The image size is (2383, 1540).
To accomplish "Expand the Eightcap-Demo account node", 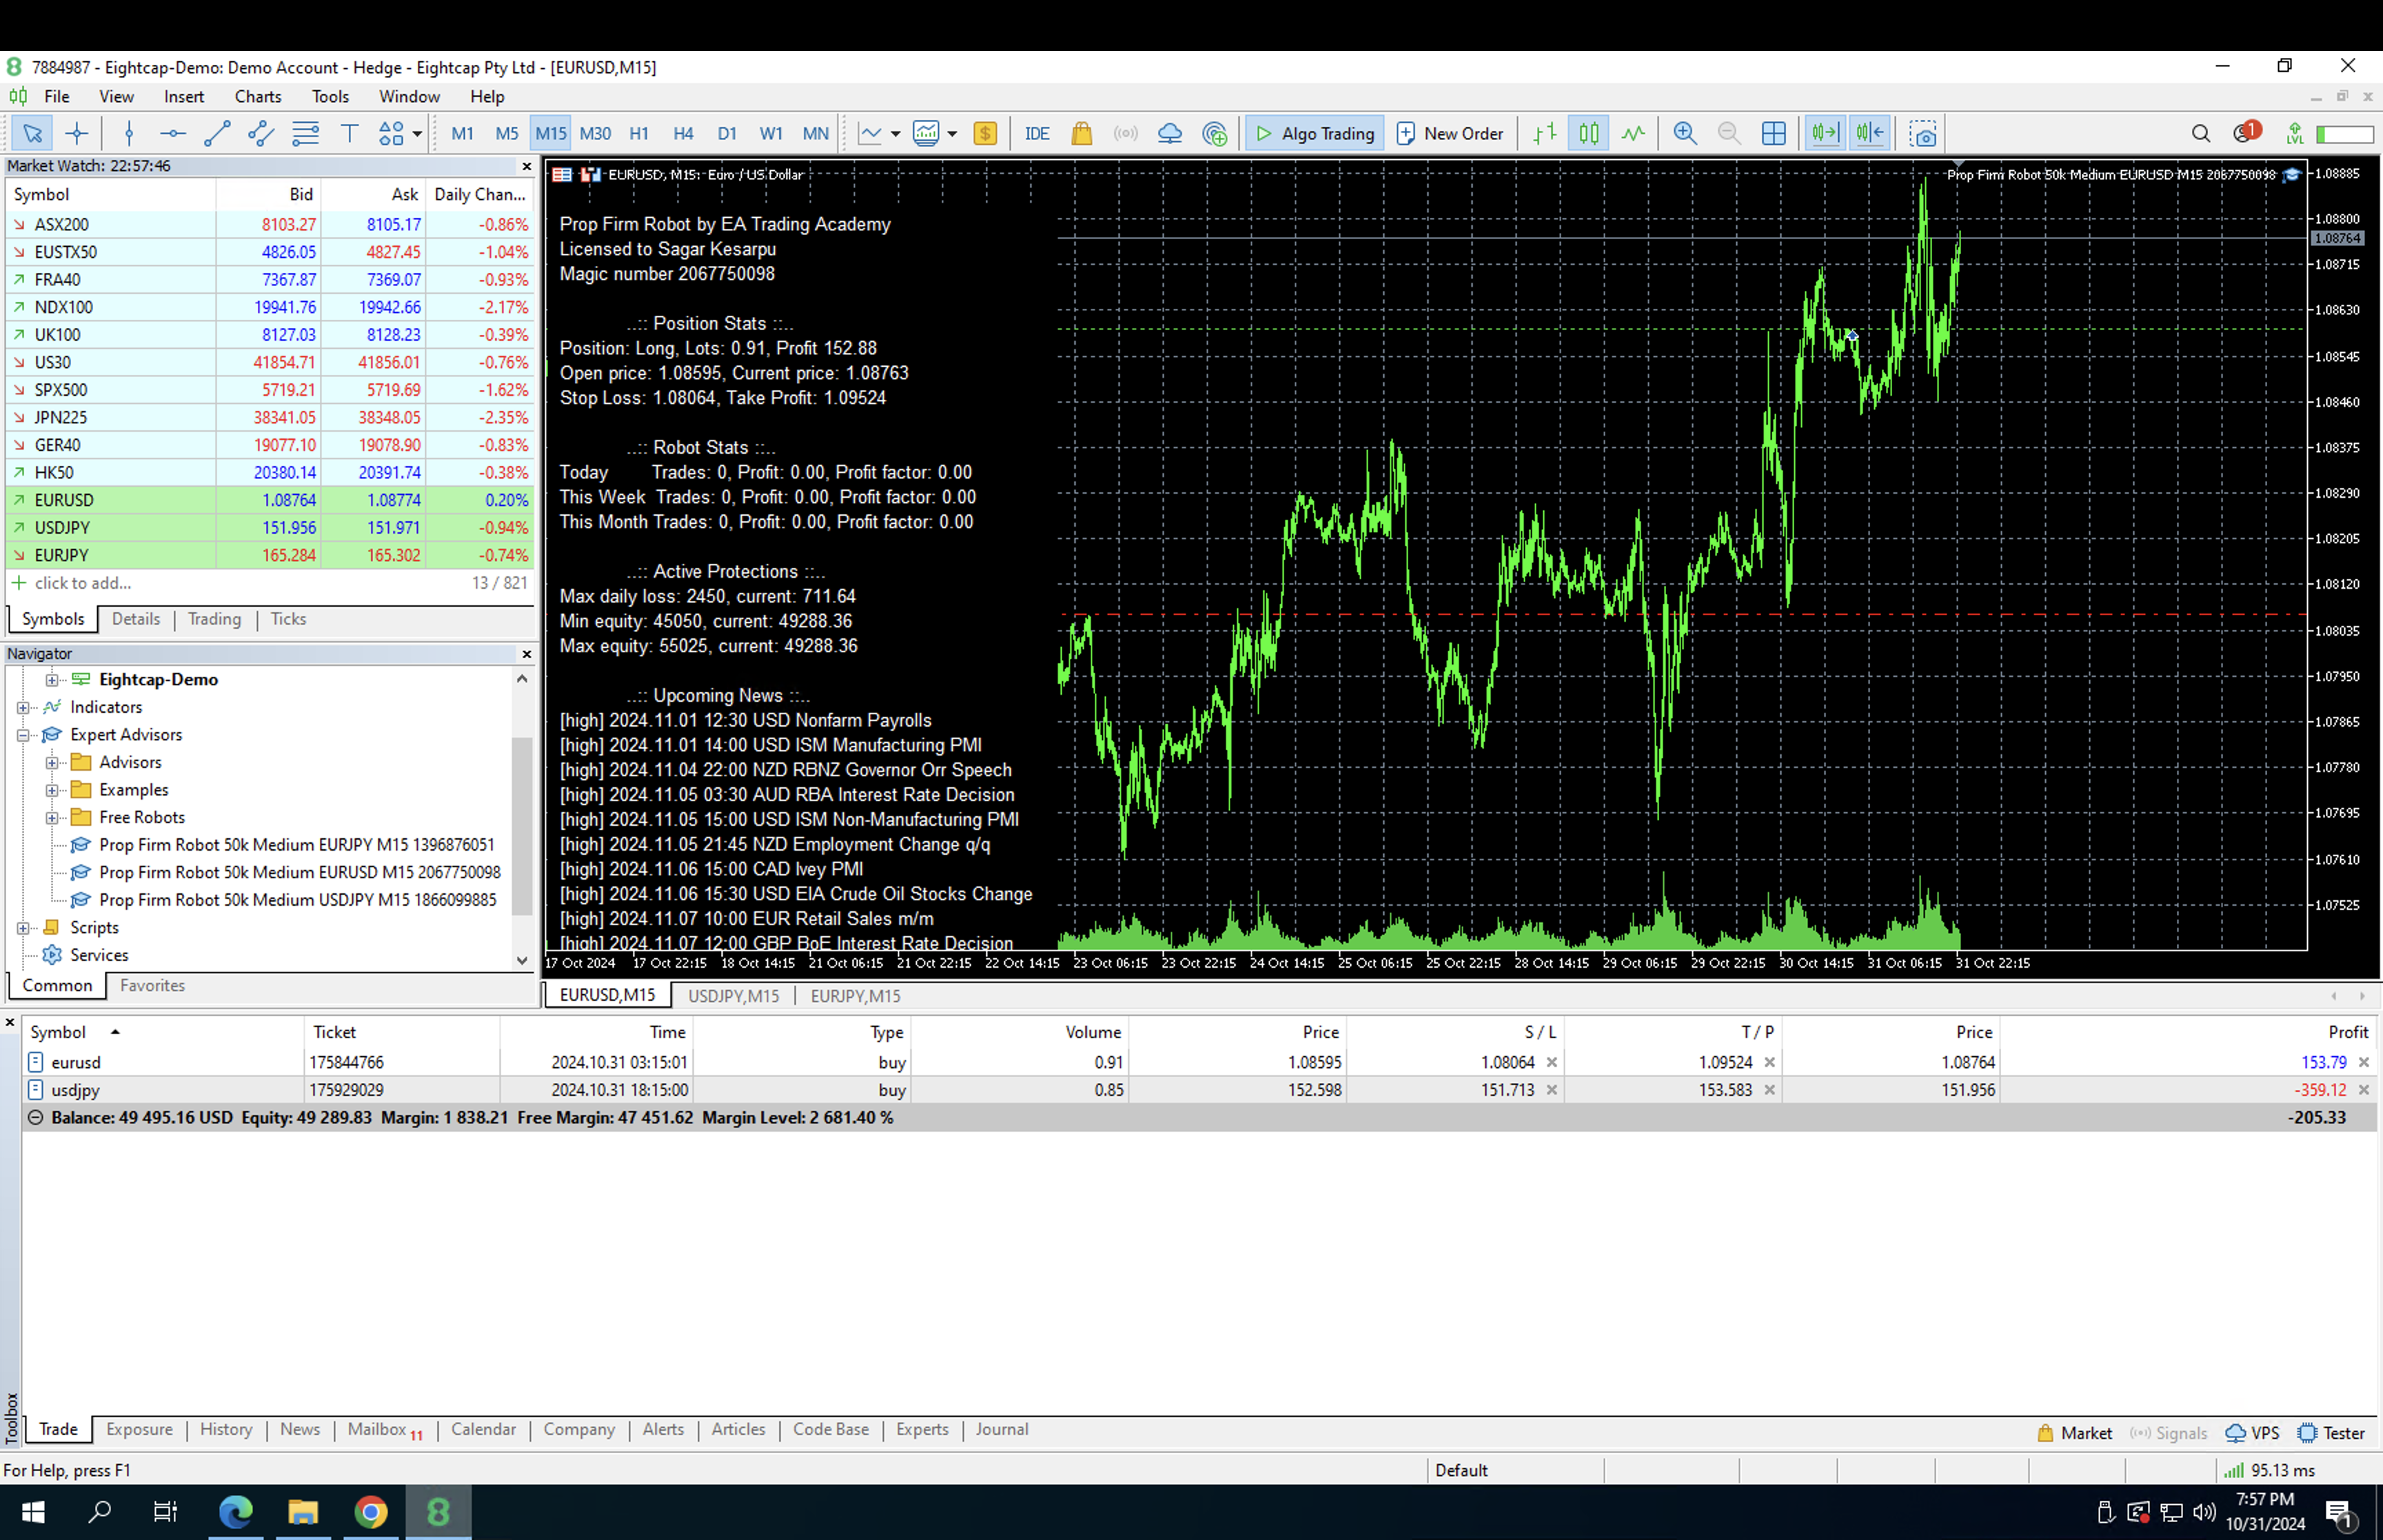I will pyautogui.click(x=52, y=680).
